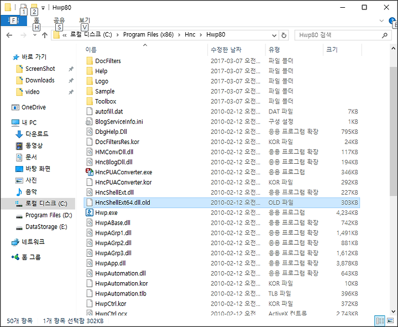Click the autofill.dat file icon
The height and width of the screenshot is (327, 398).
[x=89, y=111]
